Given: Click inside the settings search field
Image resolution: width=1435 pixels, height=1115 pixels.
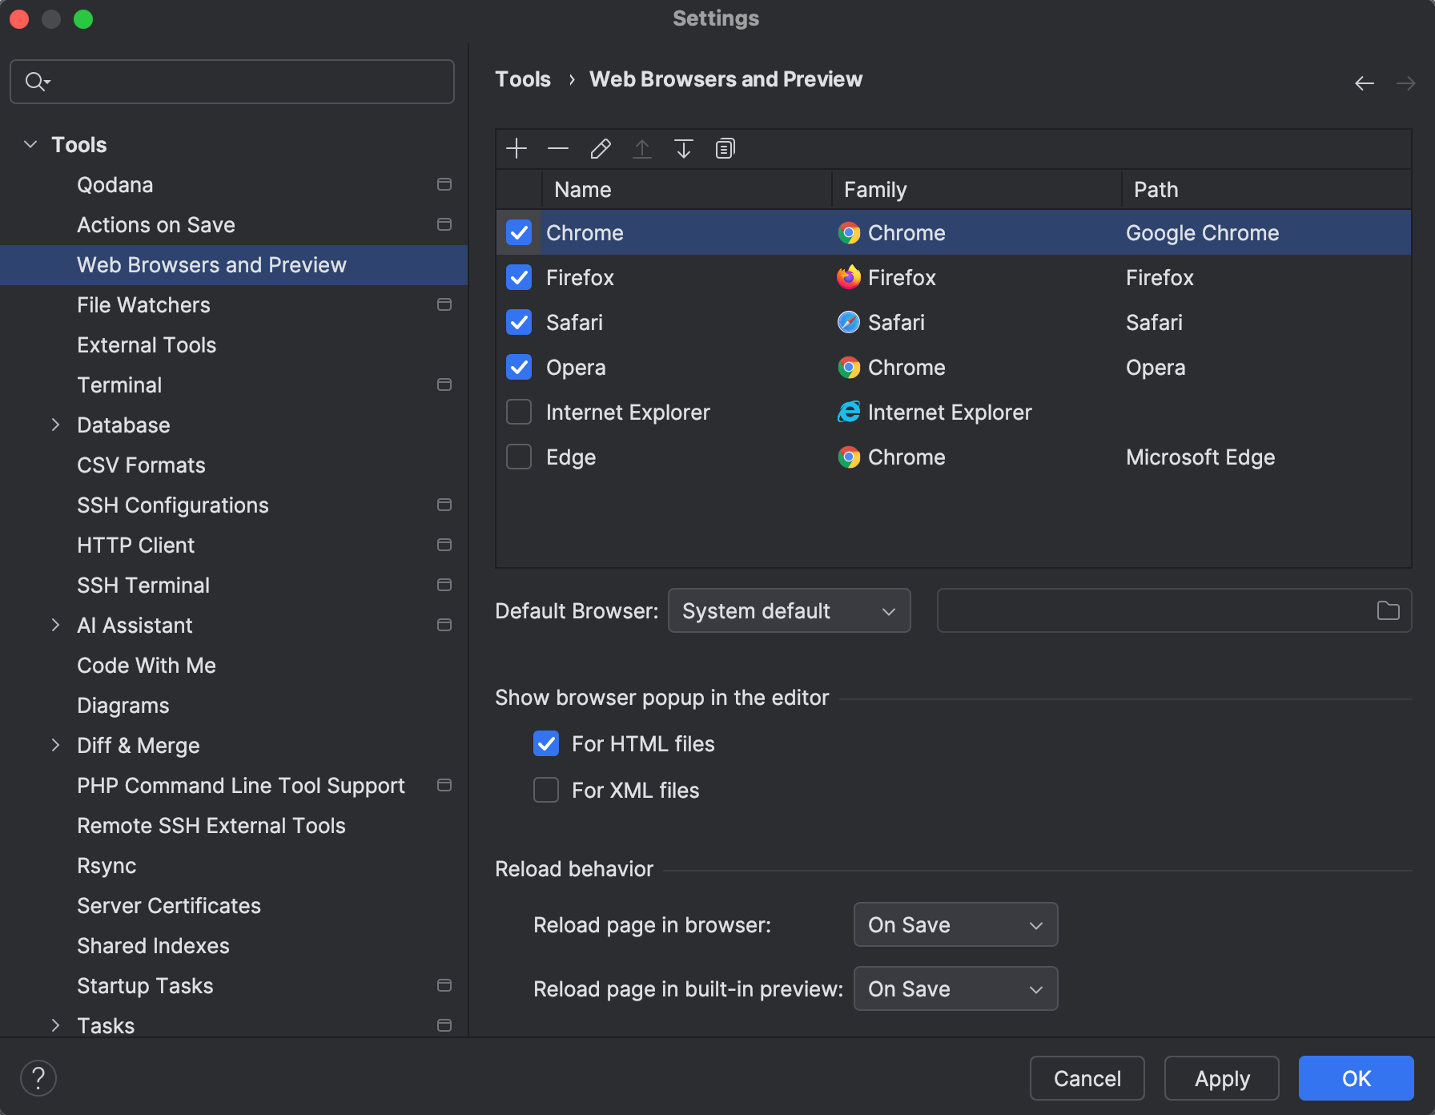Looking at the screenshot, I should 232,81.
